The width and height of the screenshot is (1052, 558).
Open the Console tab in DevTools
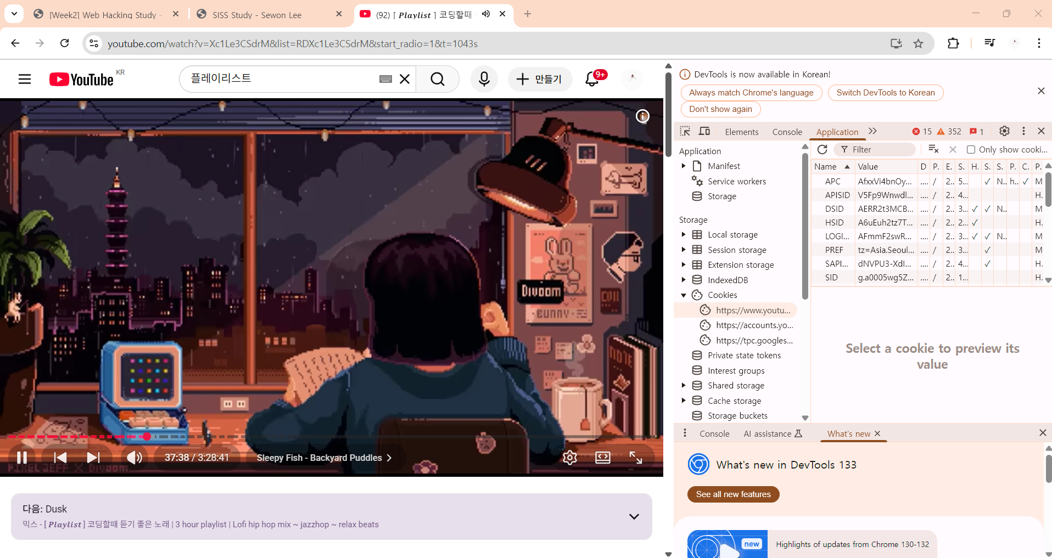(x=787, y=132)
